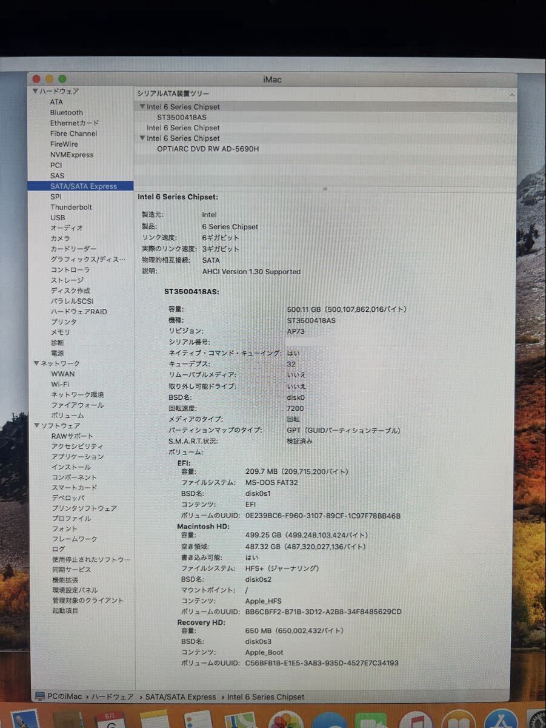The image size is (546, 728).
Task: Select ATA in the sidebar
Action: coord(56,102)
